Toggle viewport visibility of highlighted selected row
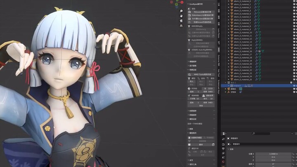The width and height of the screenshot is (297, 167). tap(294, 86)
